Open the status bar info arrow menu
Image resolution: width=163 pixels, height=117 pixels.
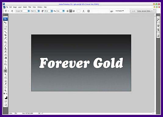coord(39,113)
